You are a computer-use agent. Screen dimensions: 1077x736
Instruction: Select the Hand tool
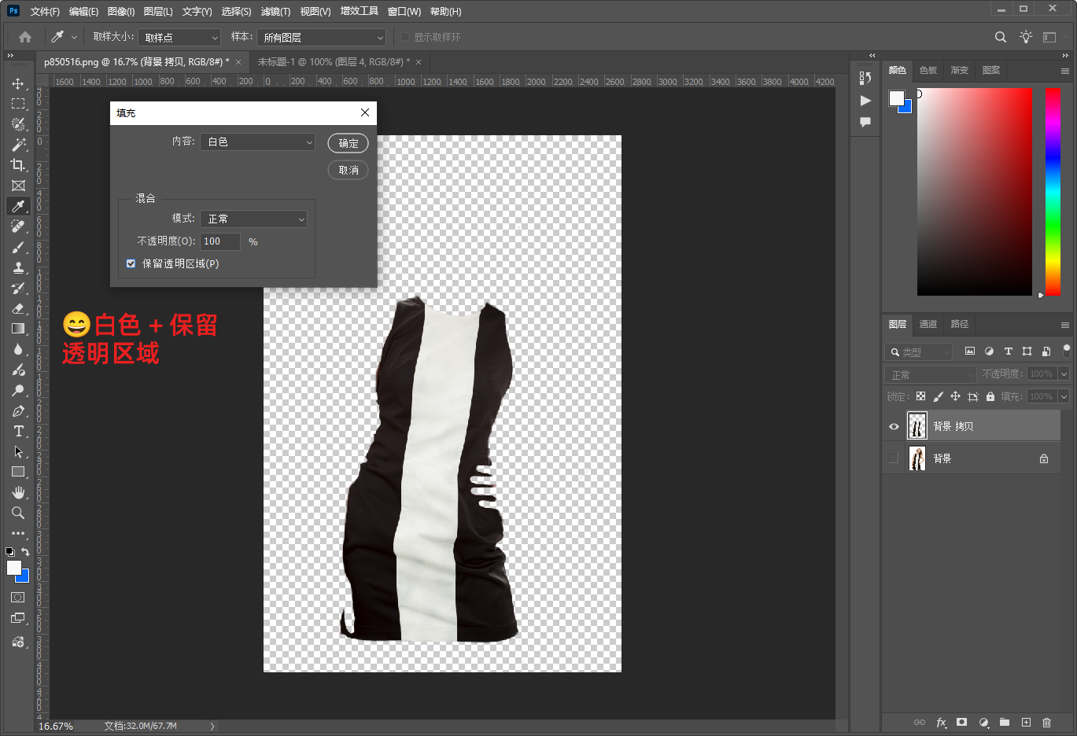click(x=18, y=492)
